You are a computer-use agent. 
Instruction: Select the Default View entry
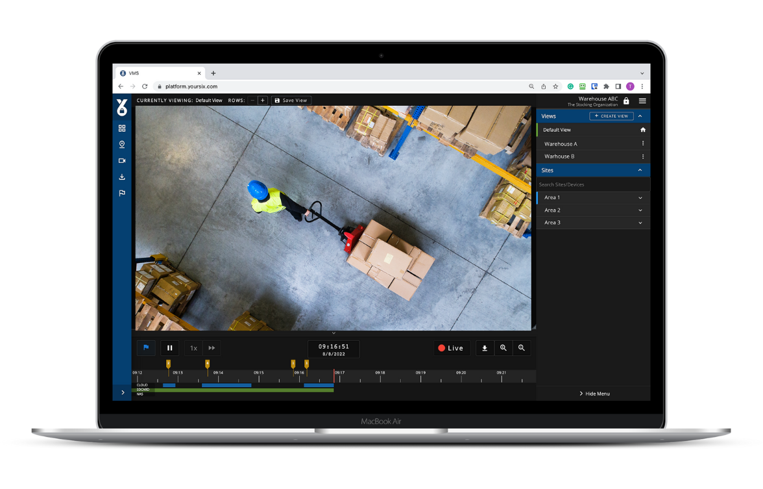point(557,130)
